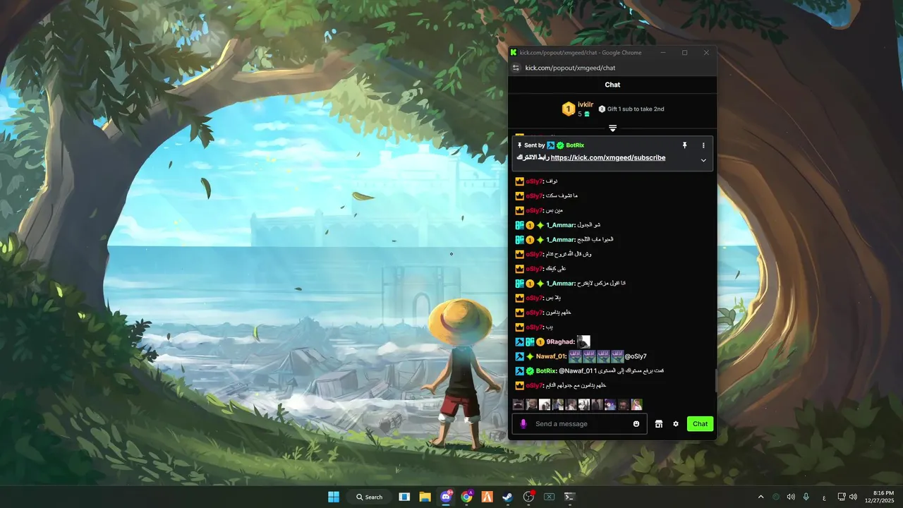Show hidden system tray icons
903x508 pixels.
[x=760, y=497]
